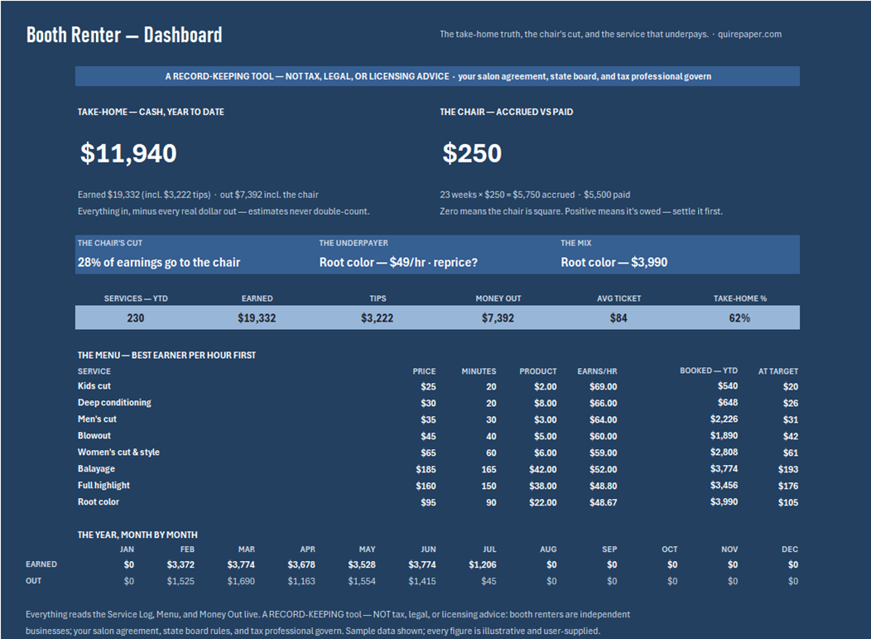Select the Earned $19,332 summary cell
The height and width of the screenshot is (639, 871).
257,318
